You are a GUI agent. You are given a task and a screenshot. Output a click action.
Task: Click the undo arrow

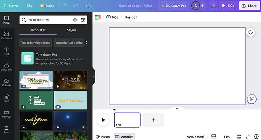coord(66,6)
